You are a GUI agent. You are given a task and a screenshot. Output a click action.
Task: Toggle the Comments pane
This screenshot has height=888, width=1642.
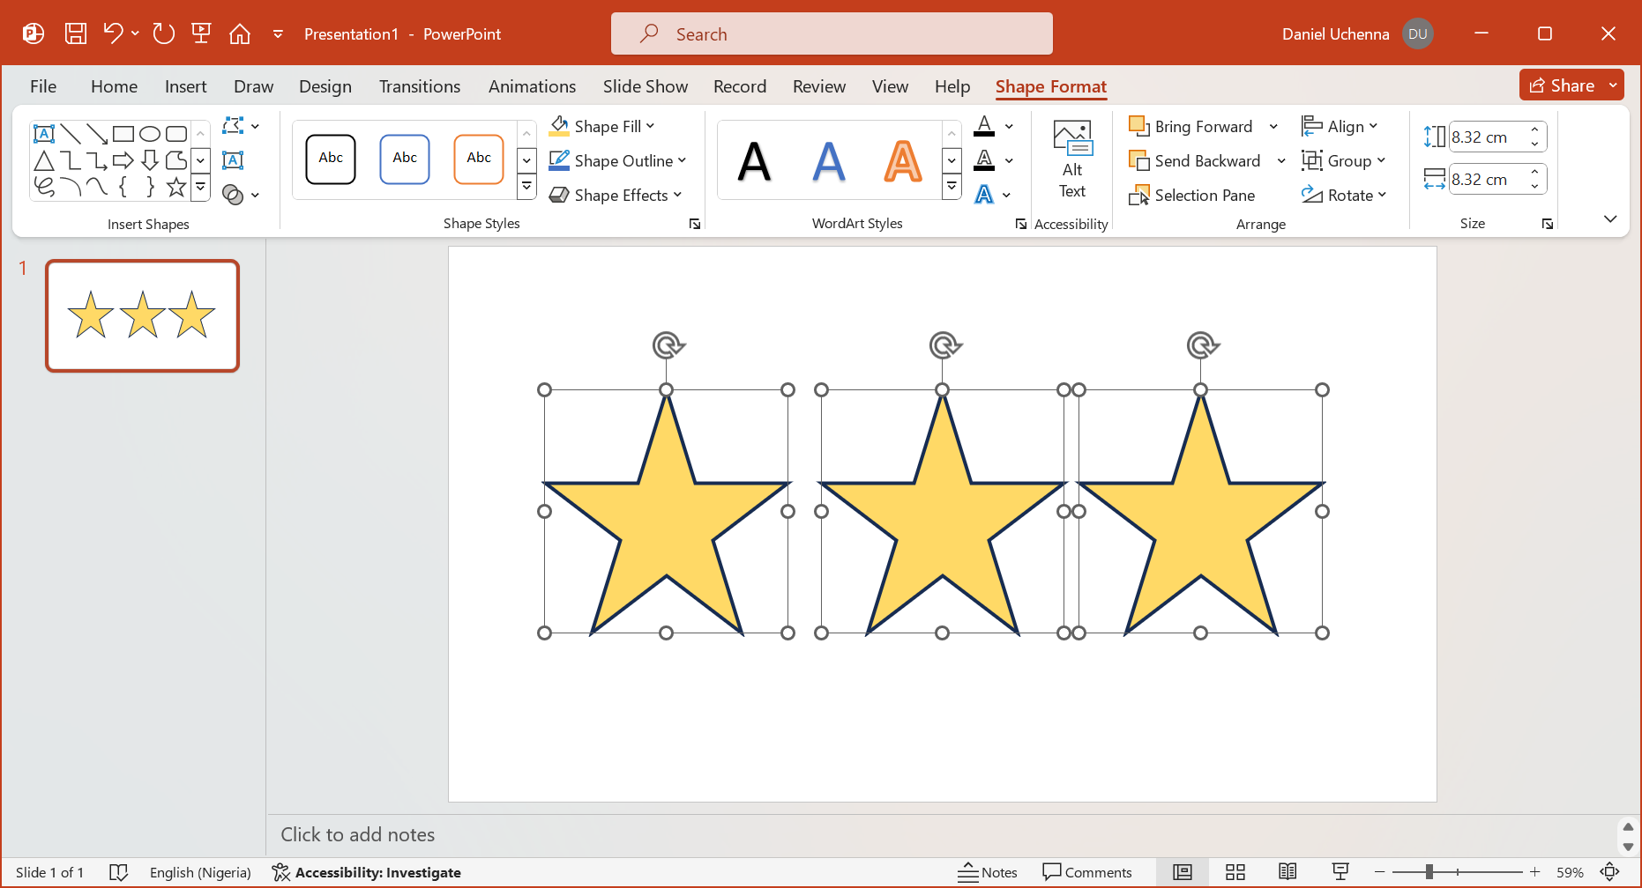(1087, 872)
